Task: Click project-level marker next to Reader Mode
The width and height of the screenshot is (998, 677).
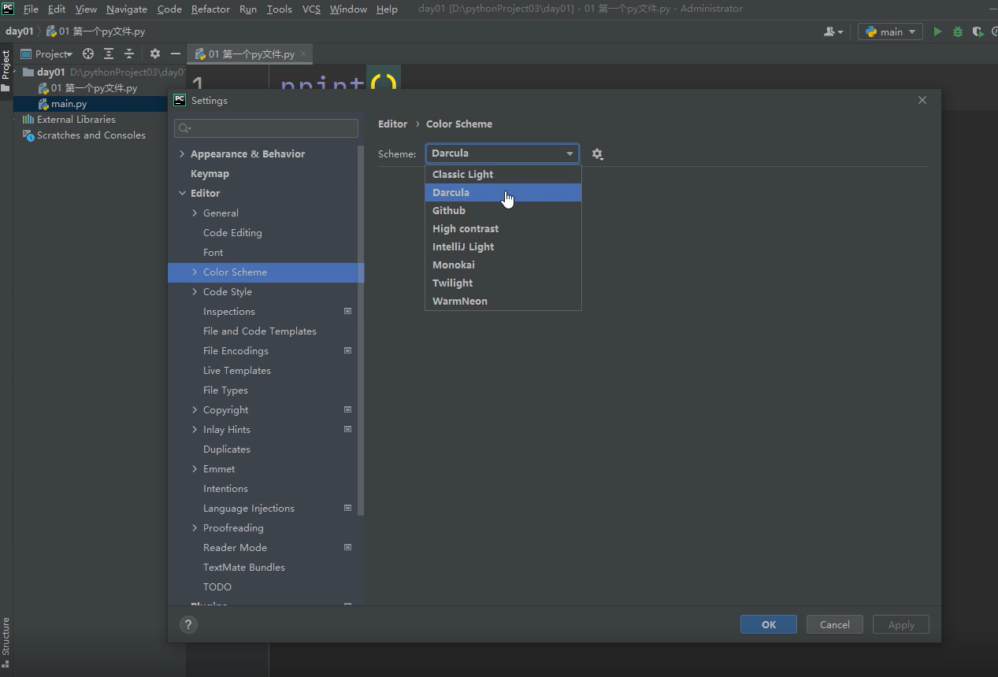Action: click(x=347, y=547)
